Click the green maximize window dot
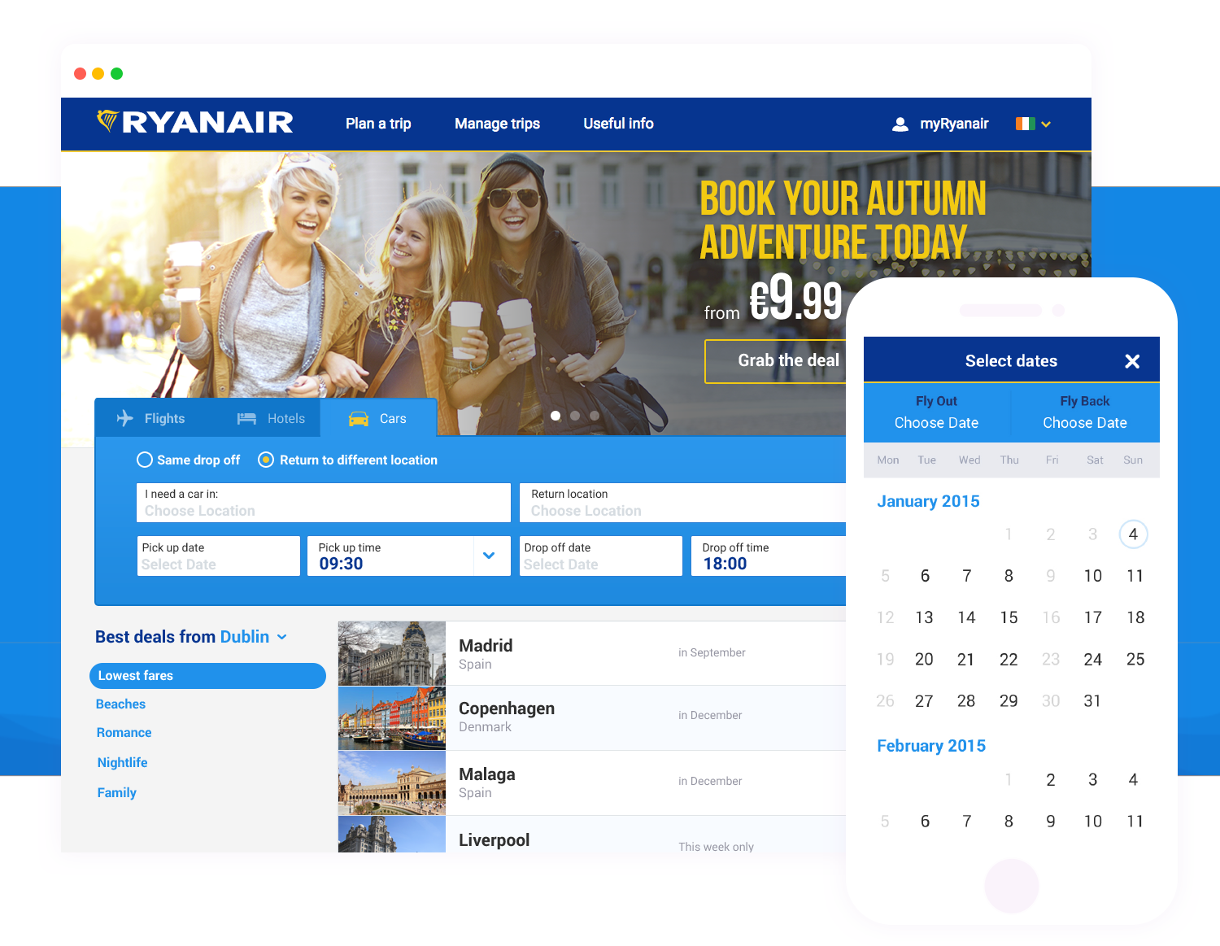Image resolution: width=1220 pixels, height=946 pixels. [x=117, y=73]
